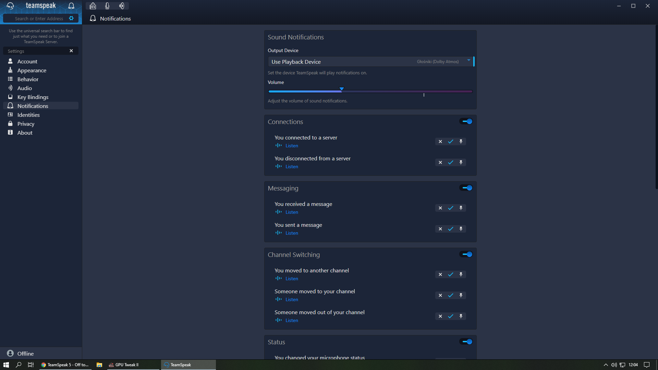The height and width of the screenshot is (370, 658).
Task: Listen to 'You disconnected from a server' sound
Action: (x=292, y=166)
